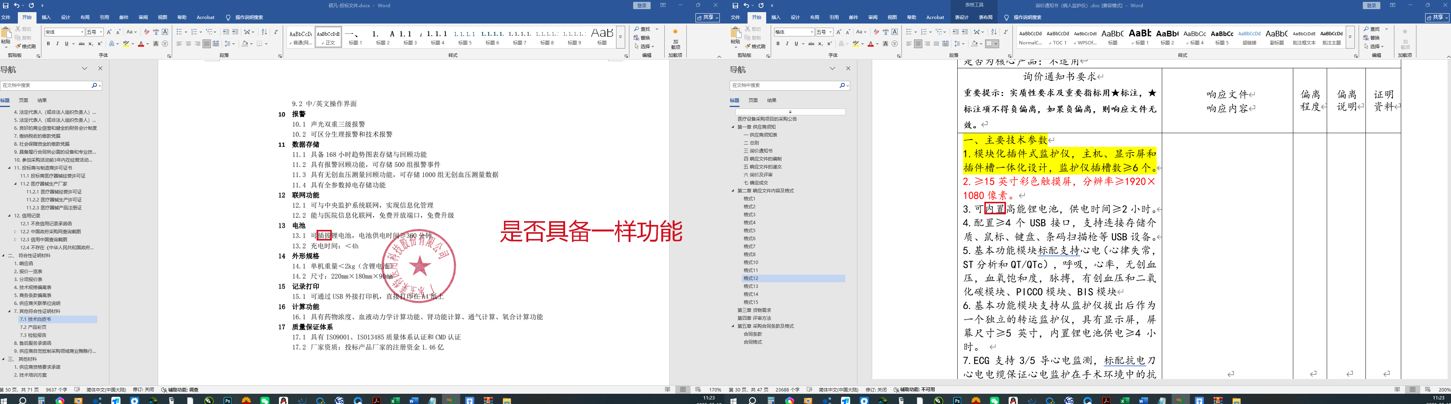1451x404 pixels.
Task: Decrease paragraph indent in 硕凡-投标文件 window
Action: click(226, 32)
